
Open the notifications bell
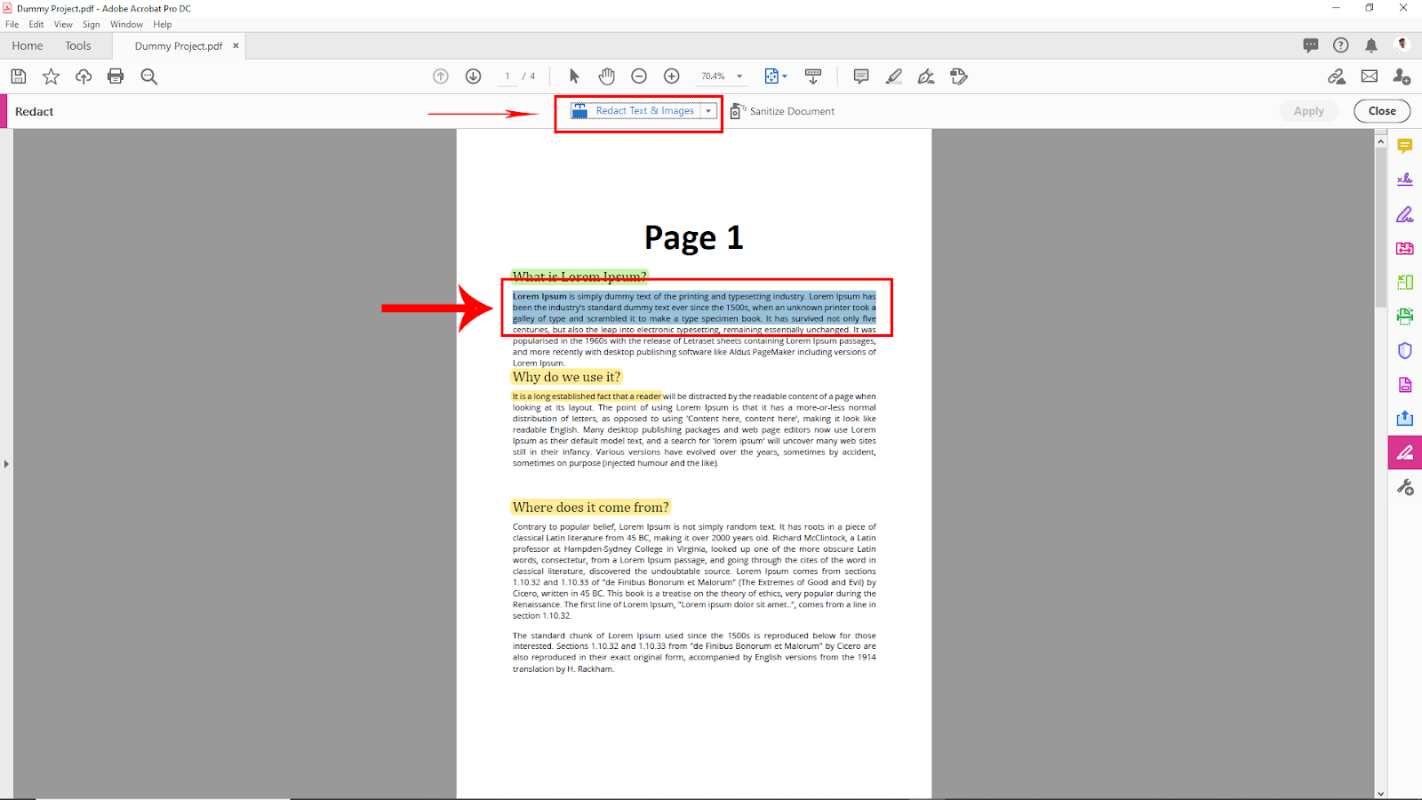tap(1371, 45)
